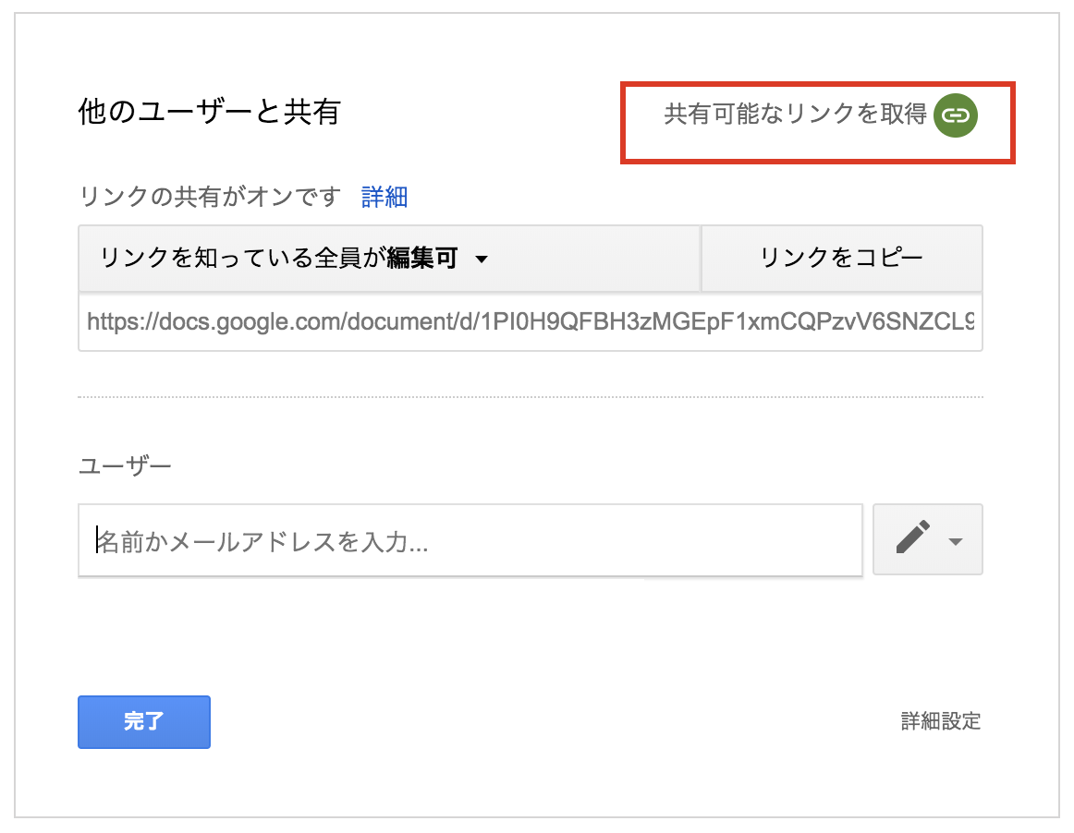This screenshot has height=833, width=1074.
Task: Click the bold 編集可 permission text
Action: (x=421, y=258)
